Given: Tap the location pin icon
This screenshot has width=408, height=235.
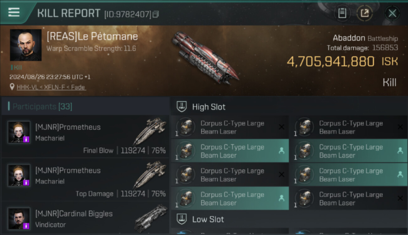Looking at the screenshot, I should 12,87.
